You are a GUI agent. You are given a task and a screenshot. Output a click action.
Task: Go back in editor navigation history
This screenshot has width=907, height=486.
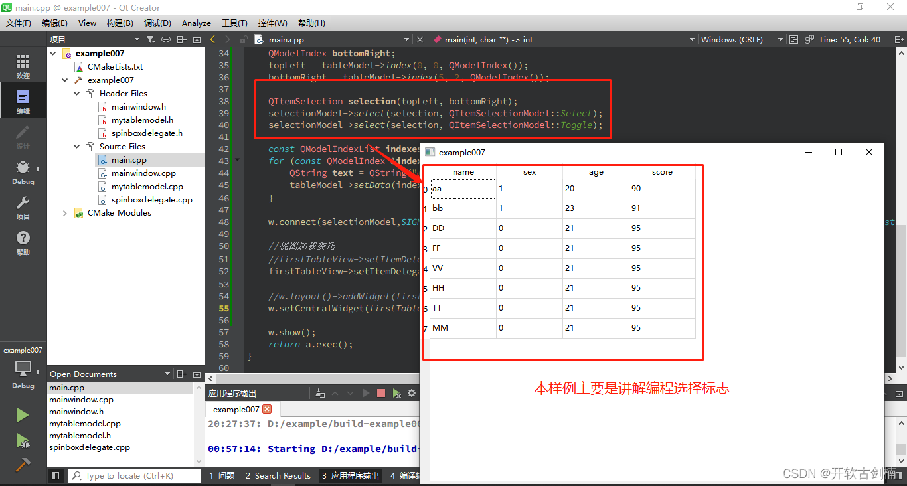pos(212,40)
